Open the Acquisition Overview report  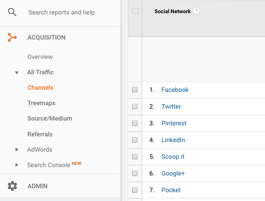coord(40,57)
